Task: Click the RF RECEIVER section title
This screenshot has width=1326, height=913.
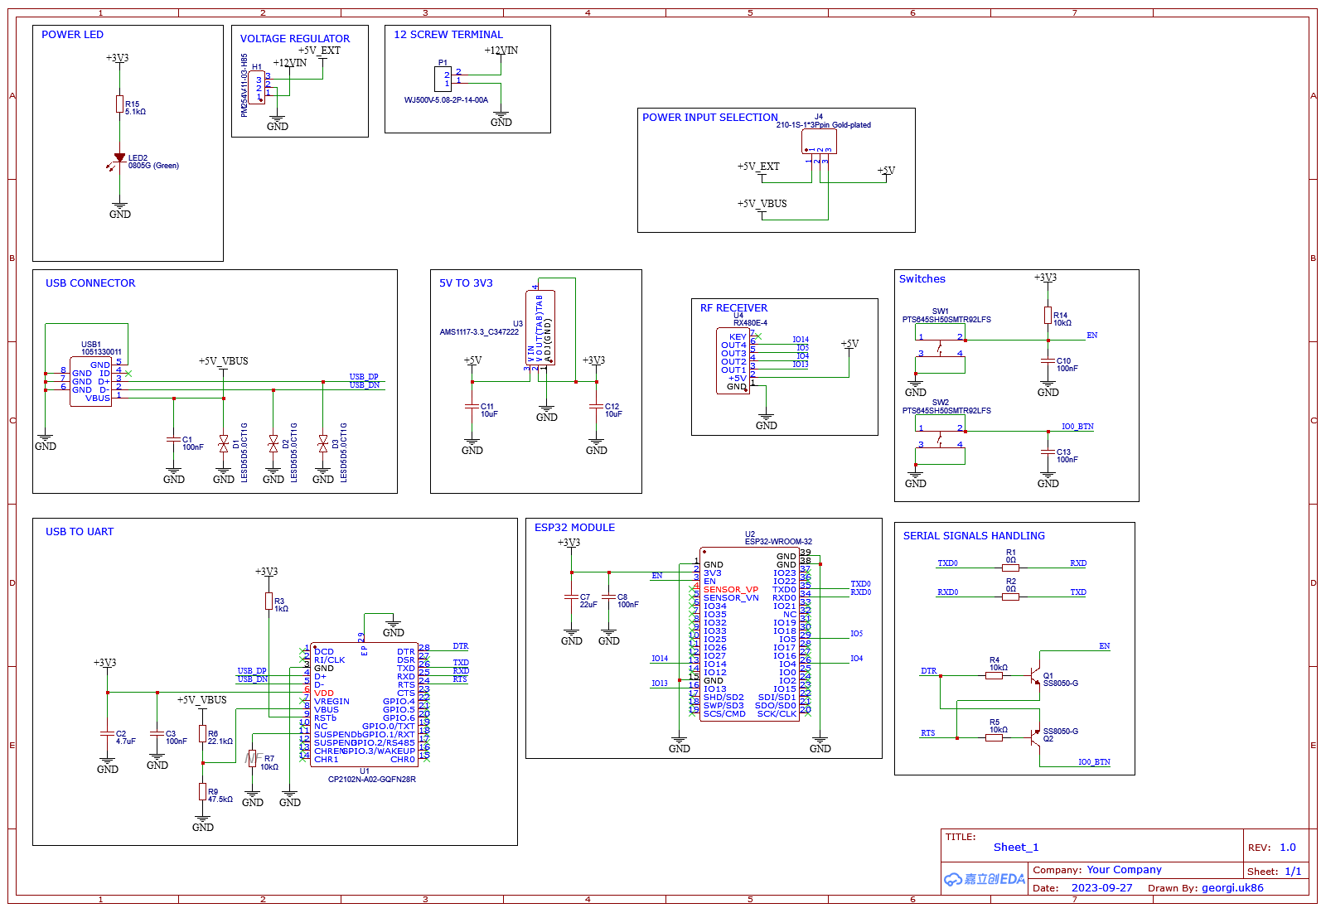Action: [733, 308]
